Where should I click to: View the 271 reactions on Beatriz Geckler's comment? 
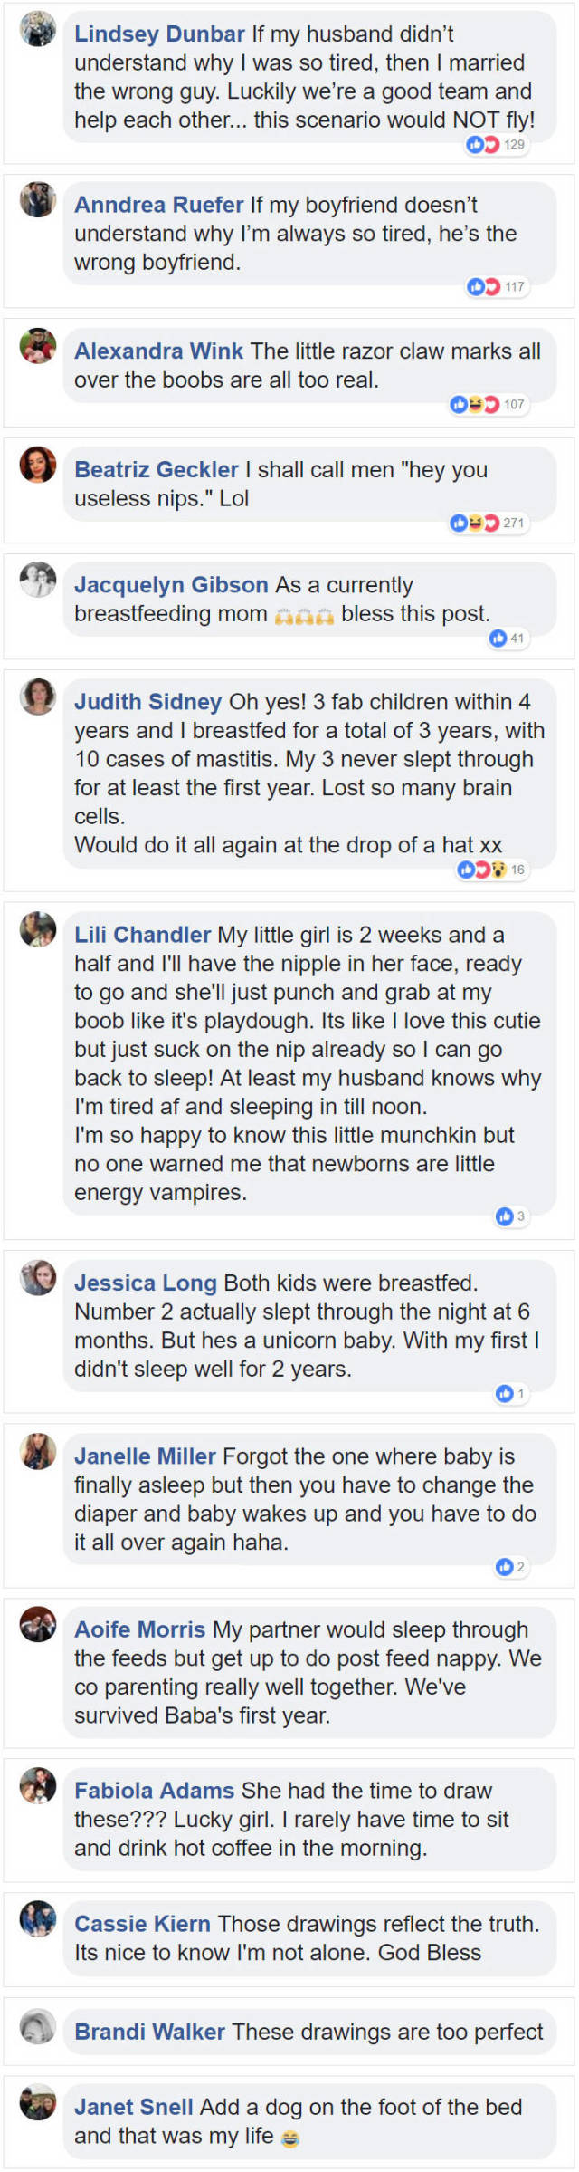pyautogui.click(x=489, y=523)
